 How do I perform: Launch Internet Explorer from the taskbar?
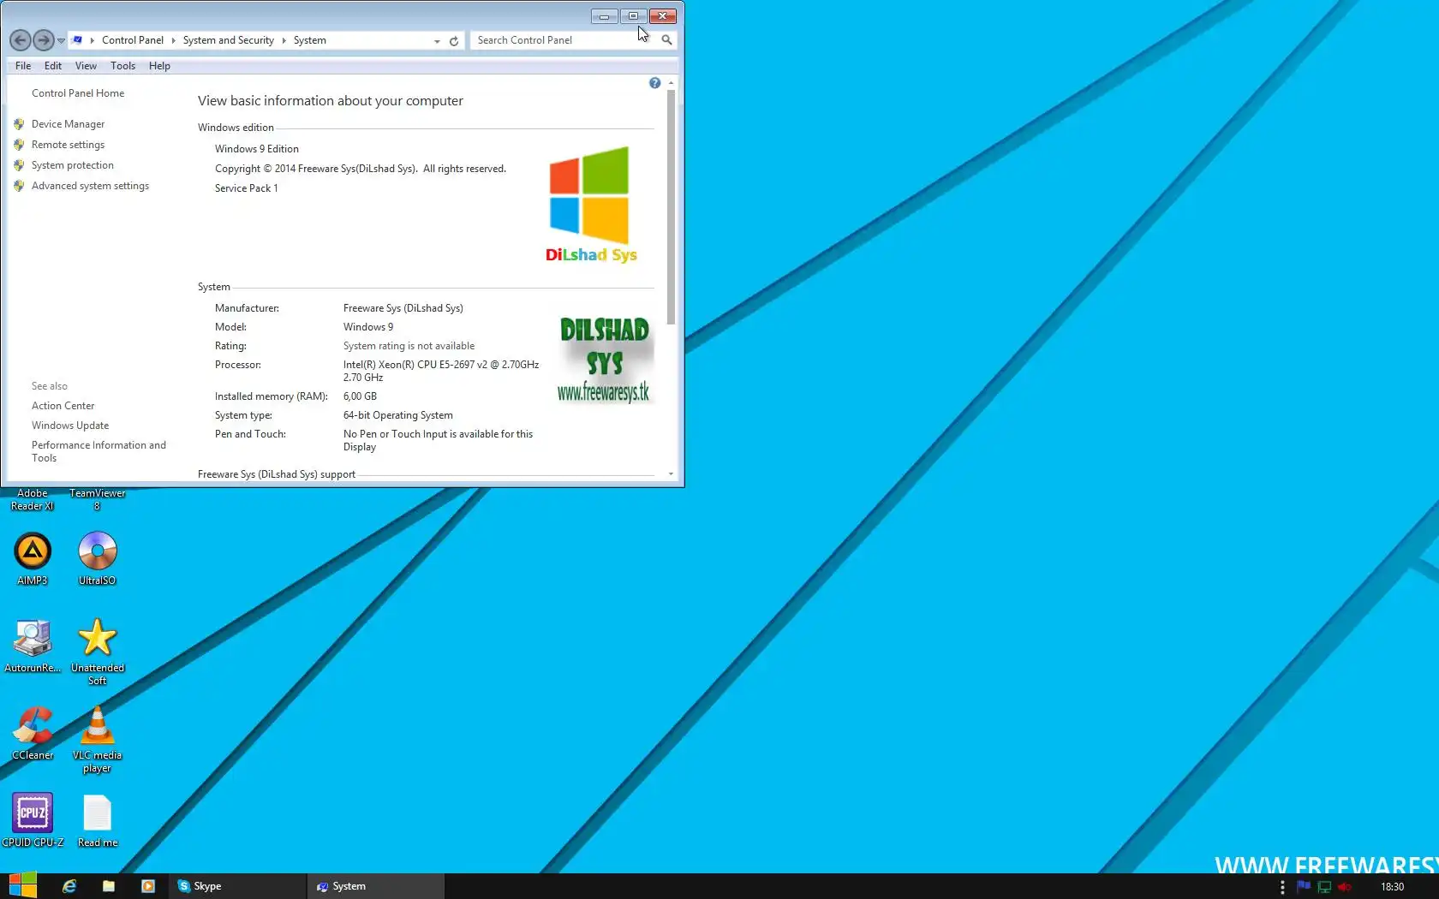coord(69,886)
